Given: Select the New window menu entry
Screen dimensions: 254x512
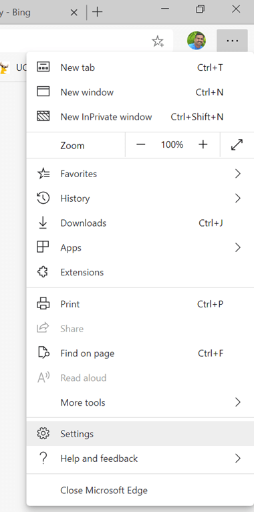Looking at the screenshot, I should tap(140, 92).
